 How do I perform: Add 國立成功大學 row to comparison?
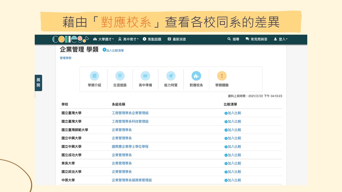233,155
